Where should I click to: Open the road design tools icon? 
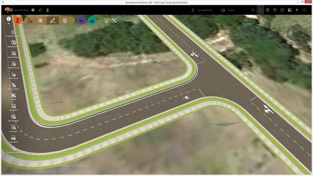point(30,21)
